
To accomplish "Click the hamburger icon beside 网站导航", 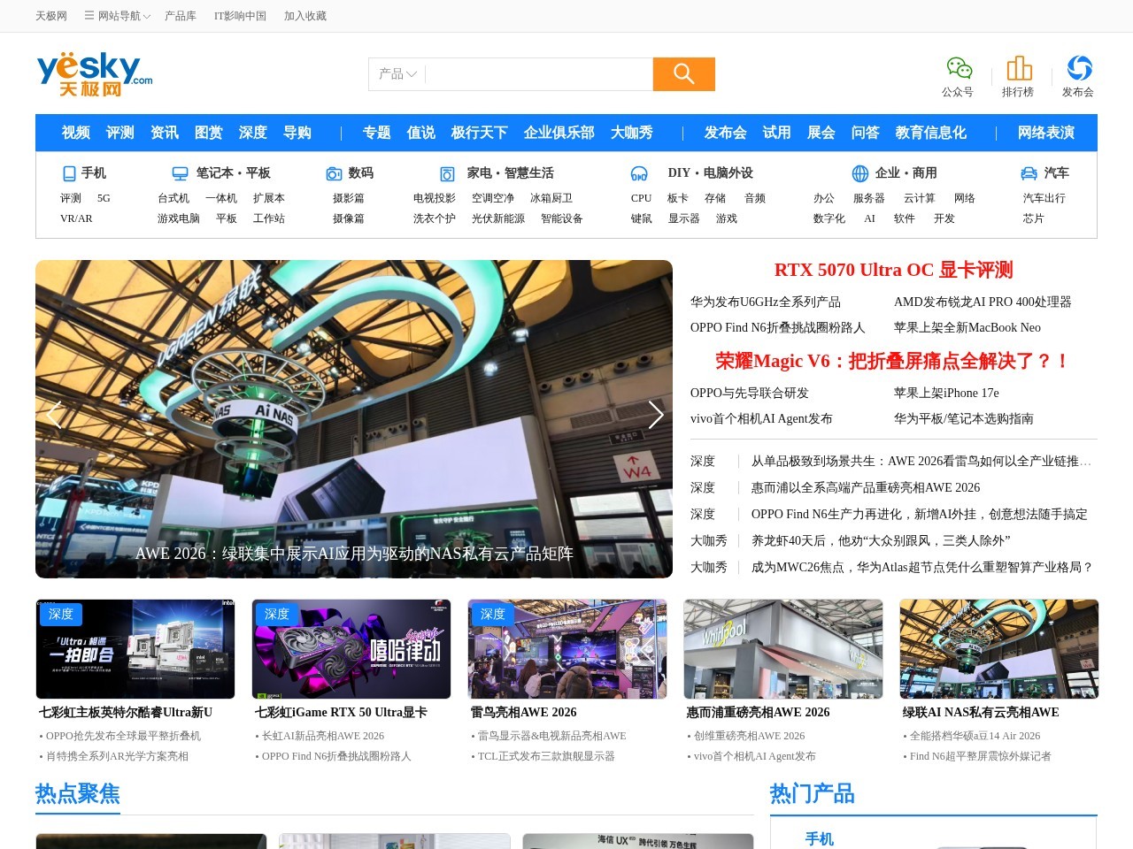I will pyautogui.click(x=88, y=15).
